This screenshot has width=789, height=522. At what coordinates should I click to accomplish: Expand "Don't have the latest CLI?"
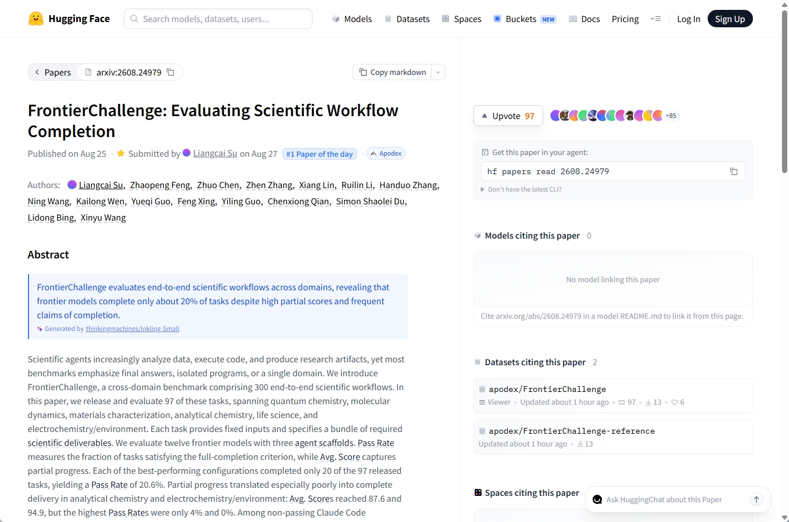[521, 189]
